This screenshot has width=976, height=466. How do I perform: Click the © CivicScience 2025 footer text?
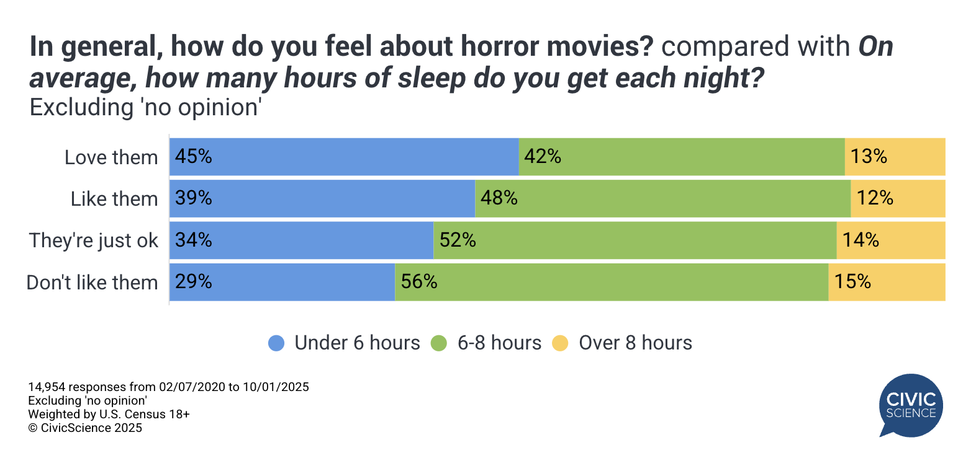(x=85, y=428)
